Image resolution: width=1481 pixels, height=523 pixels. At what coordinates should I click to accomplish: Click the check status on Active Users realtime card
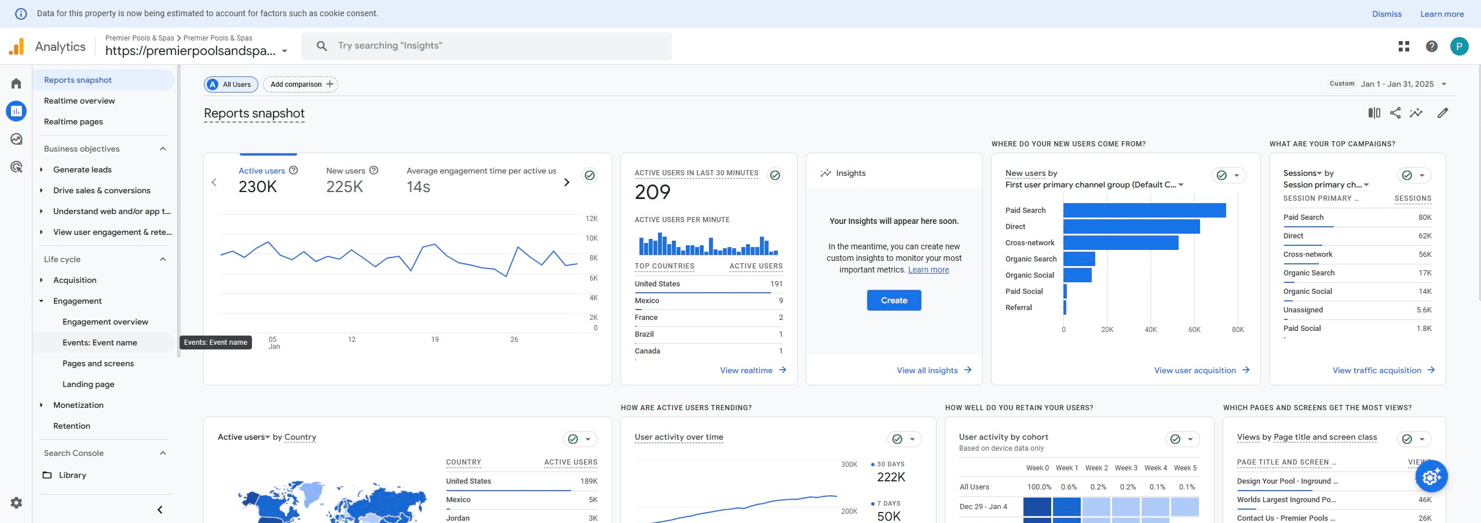pos(774,175)
